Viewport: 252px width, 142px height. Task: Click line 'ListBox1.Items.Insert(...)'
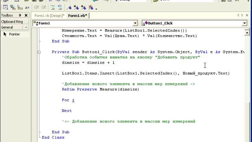pos(146,73)
